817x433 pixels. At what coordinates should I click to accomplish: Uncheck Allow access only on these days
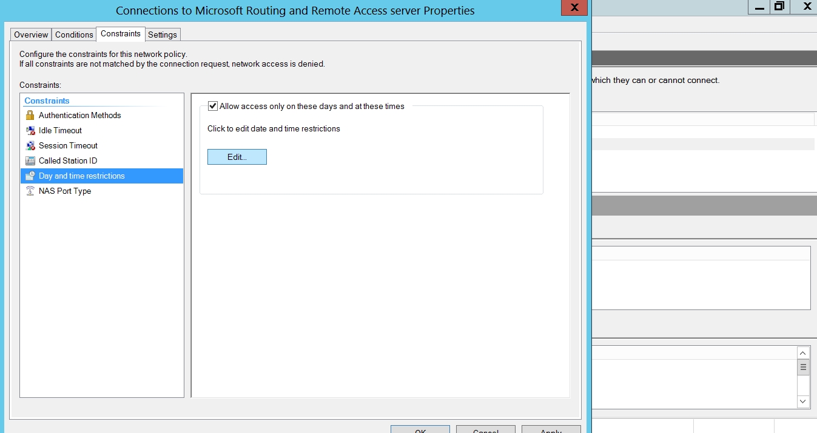(x=213, y=106)
